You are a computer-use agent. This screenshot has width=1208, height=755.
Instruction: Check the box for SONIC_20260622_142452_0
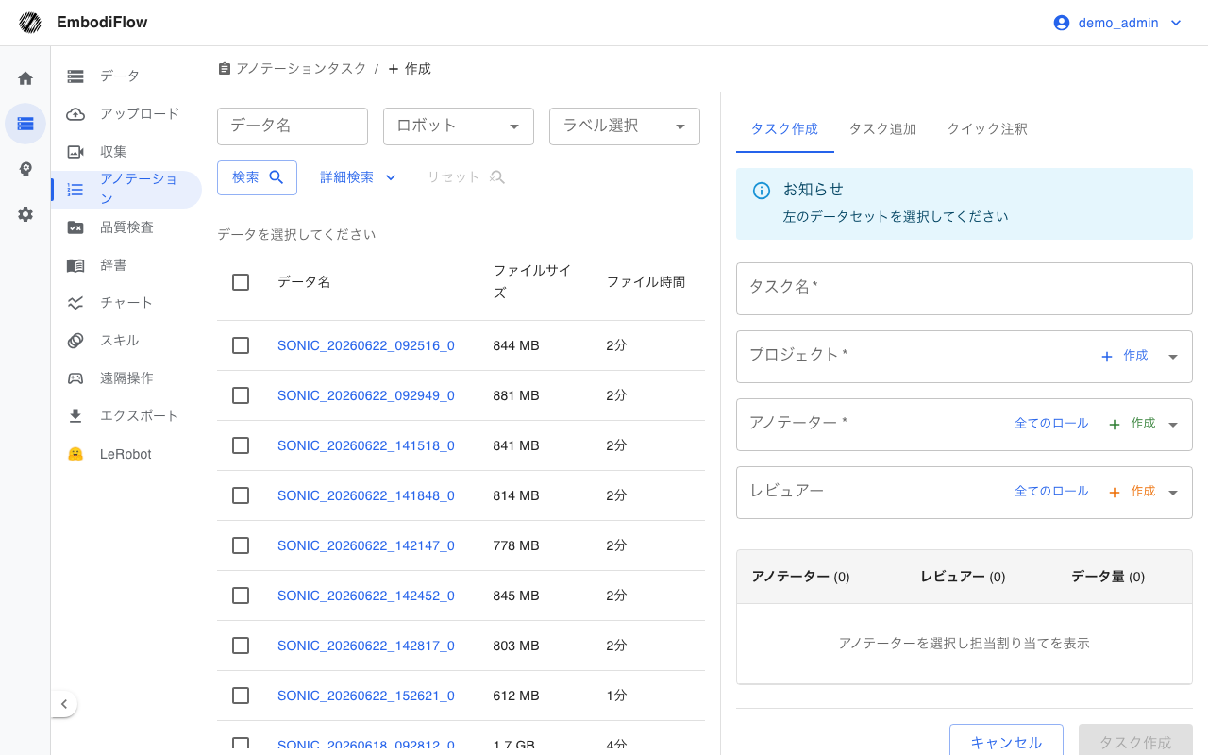point(241,596)
